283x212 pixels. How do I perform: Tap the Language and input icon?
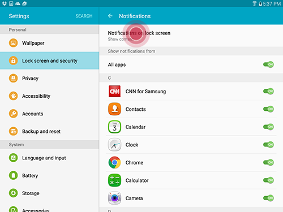pyautogui.click(x=13, y=158)
